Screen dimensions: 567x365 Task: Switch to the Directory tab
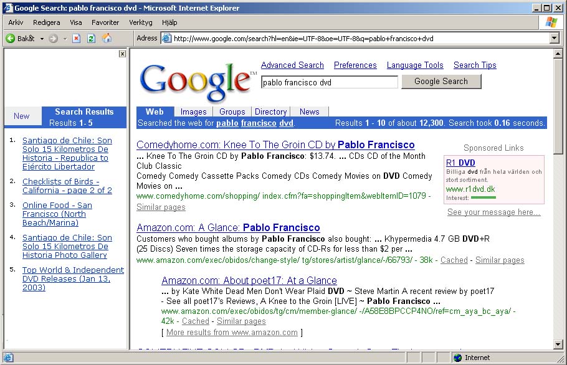coord(271,111)
